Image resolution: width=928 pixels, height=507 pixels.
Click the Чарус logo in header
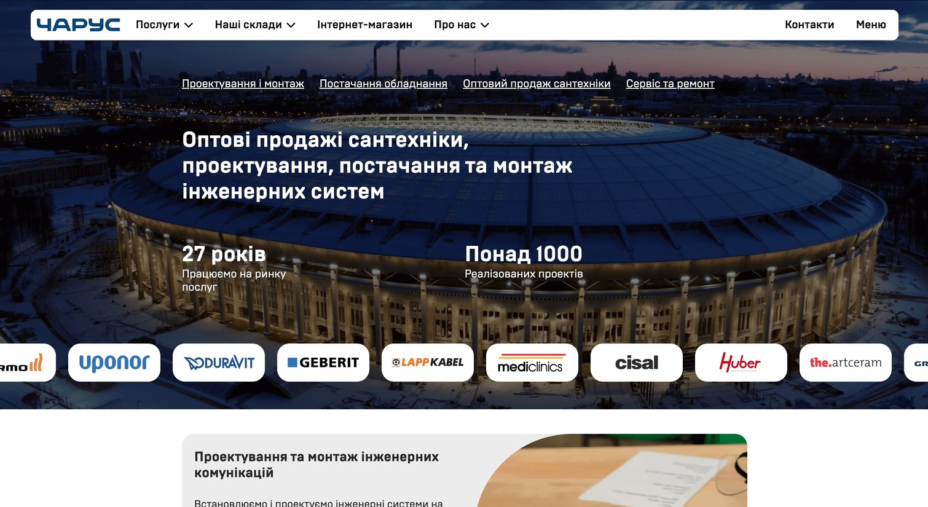coord(78,25)
